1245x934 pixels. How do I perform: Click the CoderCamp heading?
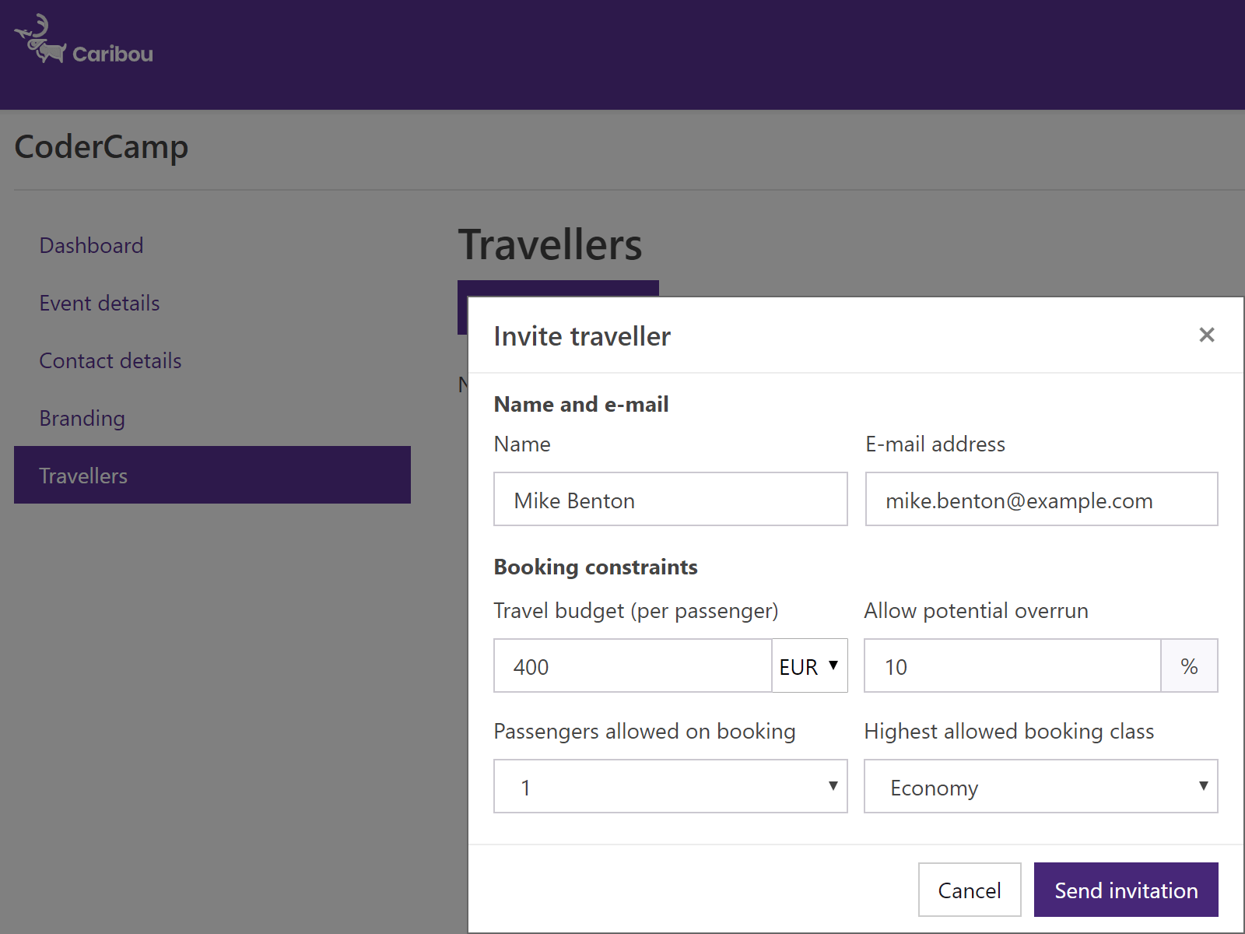pos(101,146)
